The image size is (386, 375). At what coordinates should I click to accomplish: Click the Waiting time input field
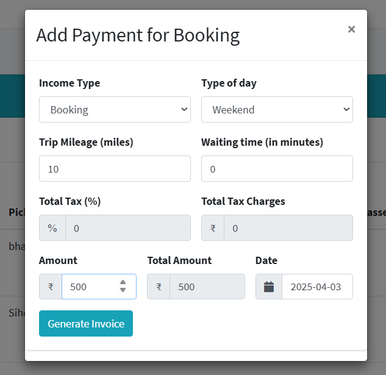pyautogui.click(x=277, y=169)
